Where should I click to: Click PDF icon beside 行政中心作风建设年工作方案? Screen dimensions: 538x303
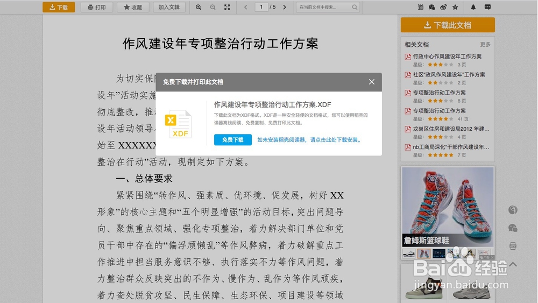(408, 57)
